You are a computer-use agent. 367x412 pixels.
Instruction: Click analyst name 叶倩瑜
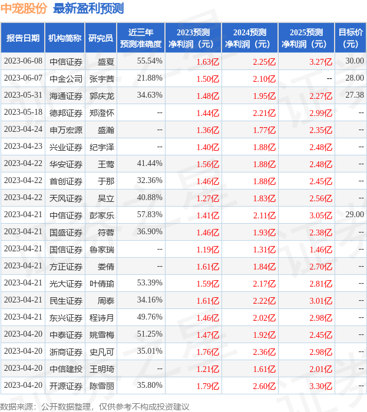(102, 284)
